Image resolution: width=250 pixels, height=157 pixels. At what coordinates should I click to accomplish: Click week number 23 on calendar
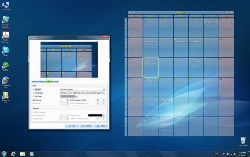click(x=126, y=127)
